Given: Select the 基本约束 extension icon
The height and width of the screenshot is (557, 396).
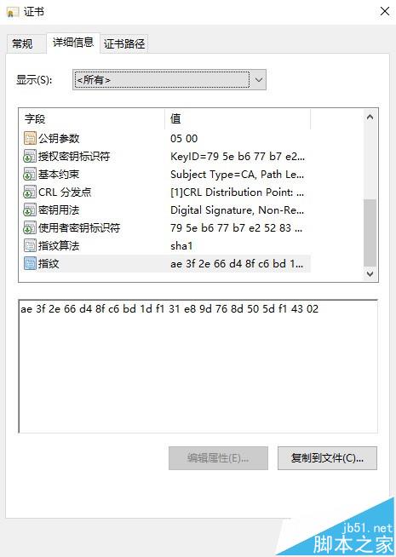Looking at the screenshot, I should point(30,174).
